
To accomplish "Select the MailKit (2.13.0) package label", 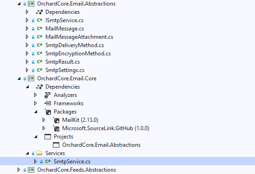I will [80, 120].
